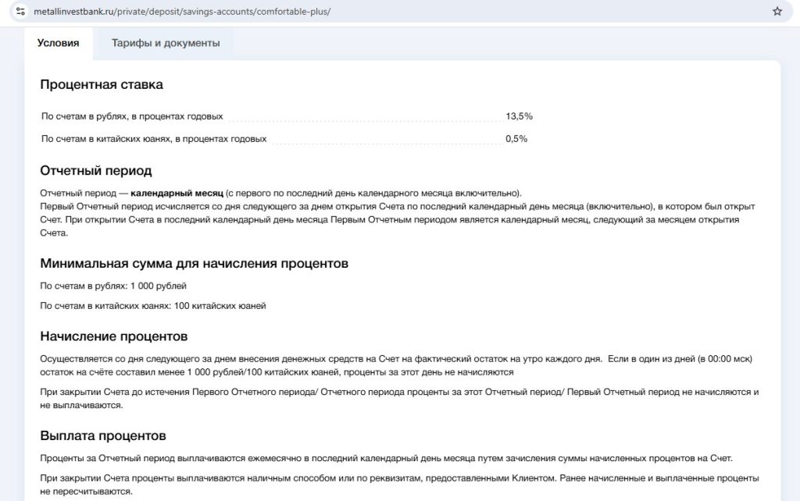800x501 pixels.
Task: Click the Начисление процентов heading
Action: [x=114, y=337]
